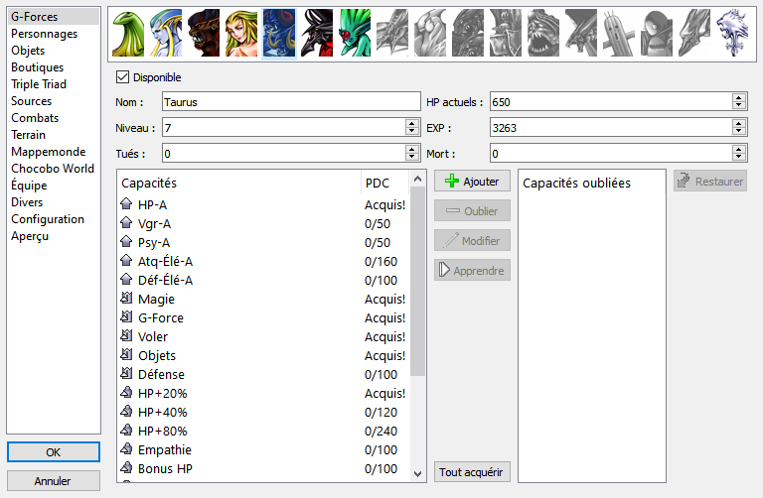Screen dimensions: 763x498
Task: Click the house icon beside Atq-Élé-A
Action: 126,261
